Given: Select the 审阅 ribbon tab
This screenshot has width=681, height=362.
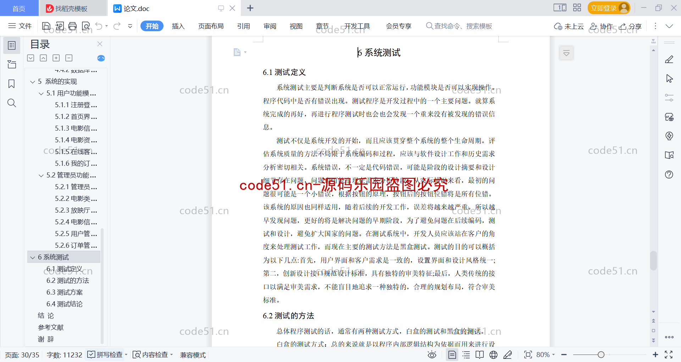Looking at the screenshot, I should coord(270,26).
